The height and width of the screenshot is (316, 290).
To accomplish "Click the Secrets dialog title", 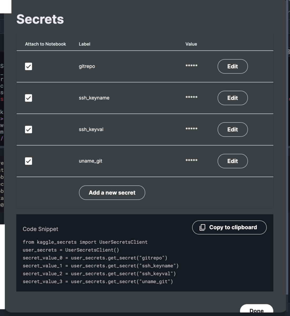I will pyautogui.click(x=40, y=19).
